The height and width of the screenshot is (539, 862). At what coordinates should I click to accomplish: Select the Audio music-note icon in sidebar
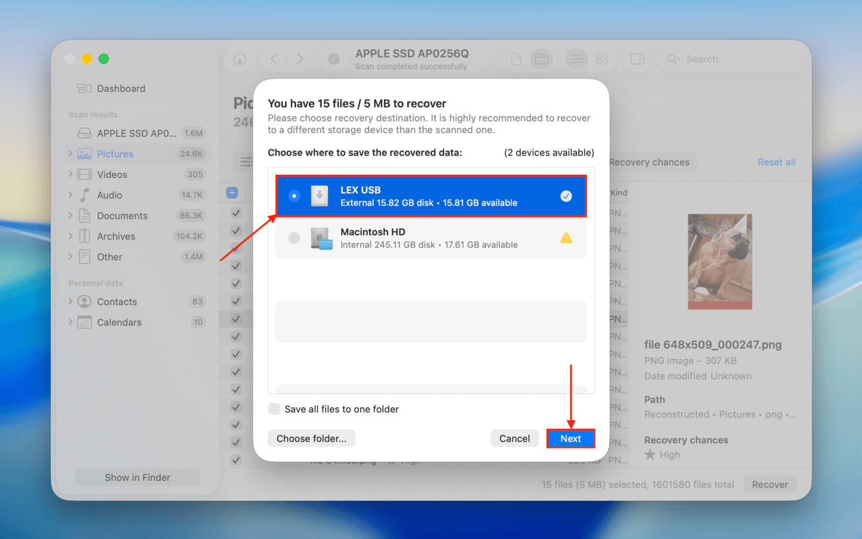pos(83,195)
